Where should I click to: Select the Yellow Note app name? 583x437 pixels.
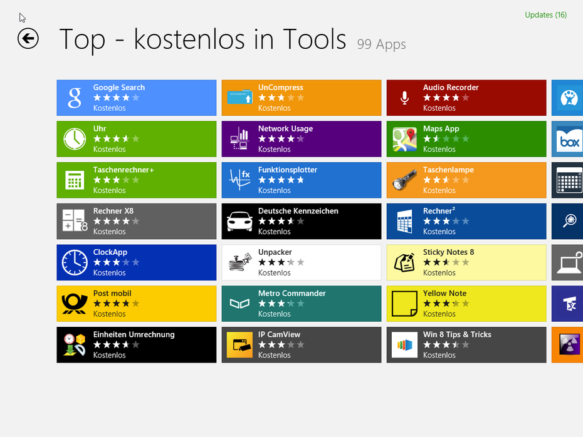[444, 293]
